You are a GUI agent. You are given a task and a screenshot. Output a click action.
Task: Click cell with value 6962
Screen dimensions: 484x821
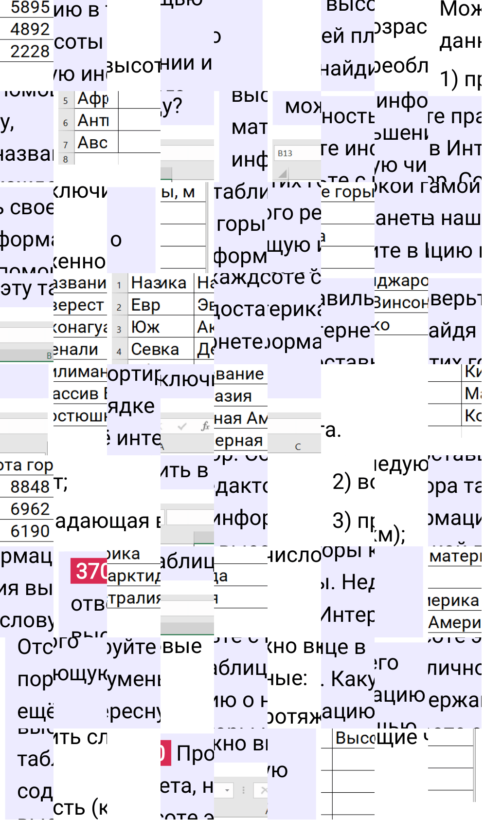(x=27, y=509)
